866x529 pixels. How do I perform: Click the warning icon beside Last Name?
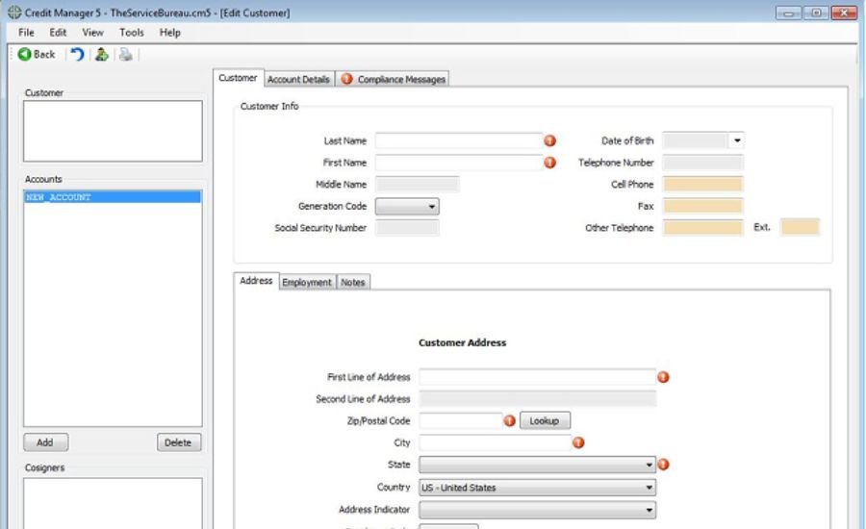point(549,140)
